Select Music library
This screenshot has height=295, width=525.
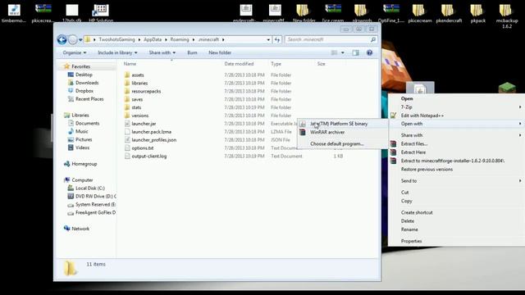tap(82, 131)
